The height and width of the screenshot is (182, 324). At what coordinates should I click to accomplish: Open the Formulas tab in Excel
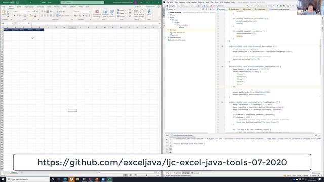pyautogui.click(x=40, y=7)
